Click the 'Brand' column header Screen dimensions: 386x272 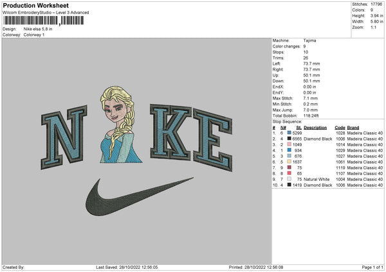353,128
